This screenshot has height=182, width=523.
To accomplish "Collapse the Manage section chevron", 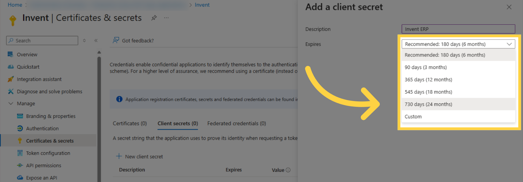I will [x=11, y=103].
